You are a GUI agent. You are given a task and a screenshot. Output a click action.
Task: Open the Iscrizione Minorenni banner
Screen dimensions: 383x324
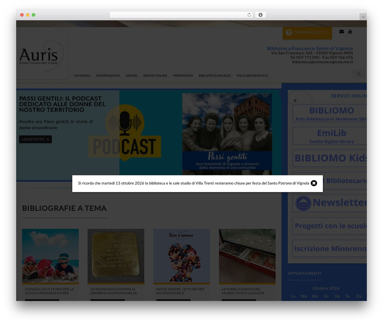[329, 248]
